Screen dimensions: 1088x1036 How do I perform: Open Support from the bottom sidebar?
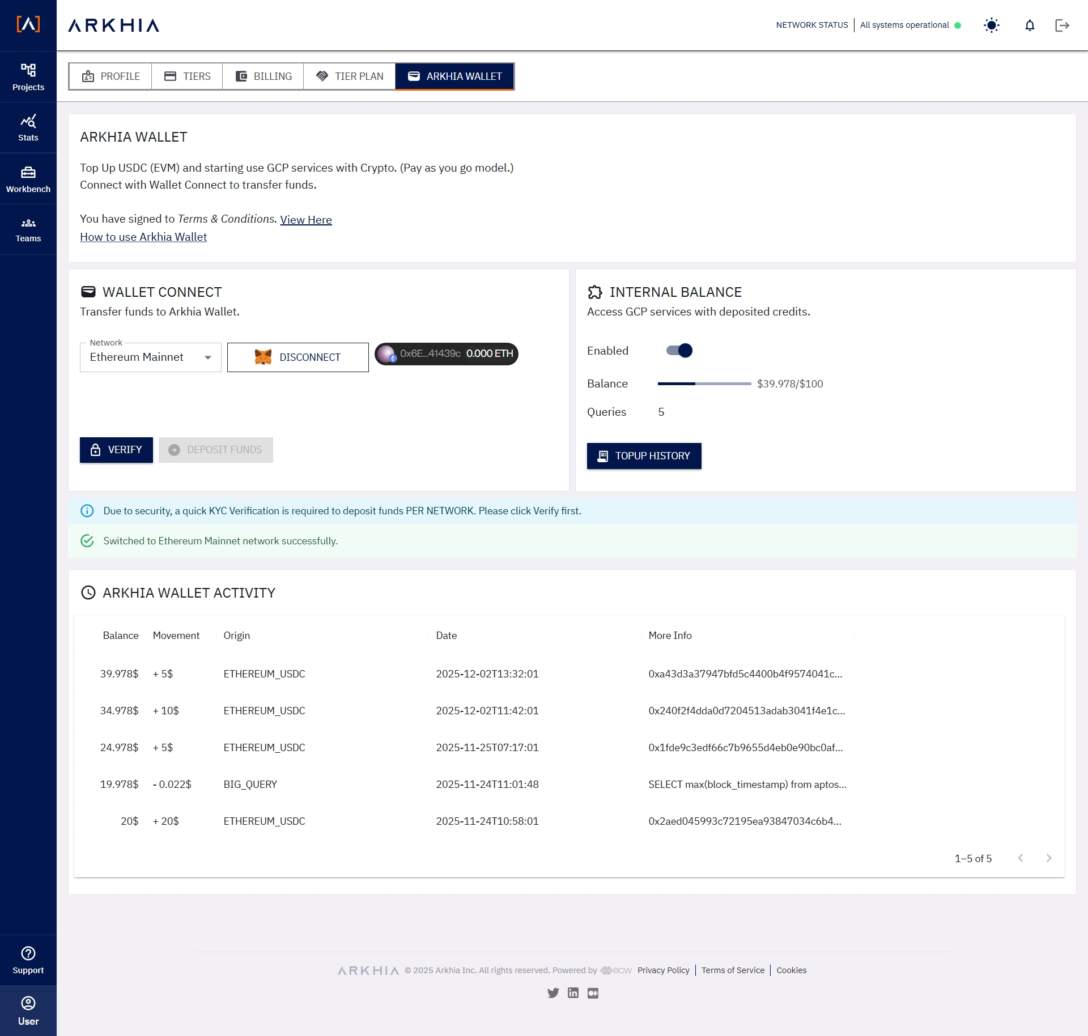[x=28, y=960]
